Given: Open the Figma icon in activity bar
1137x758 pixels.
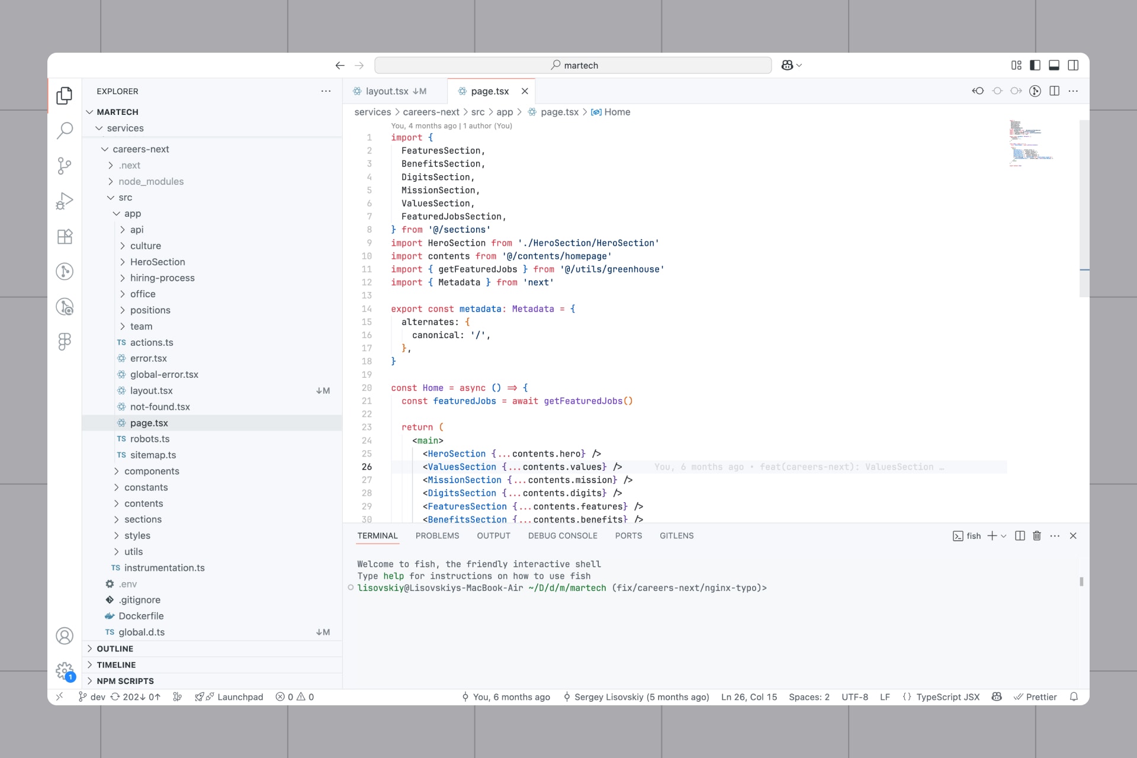Looking at the screenshot, I should 65,341.
